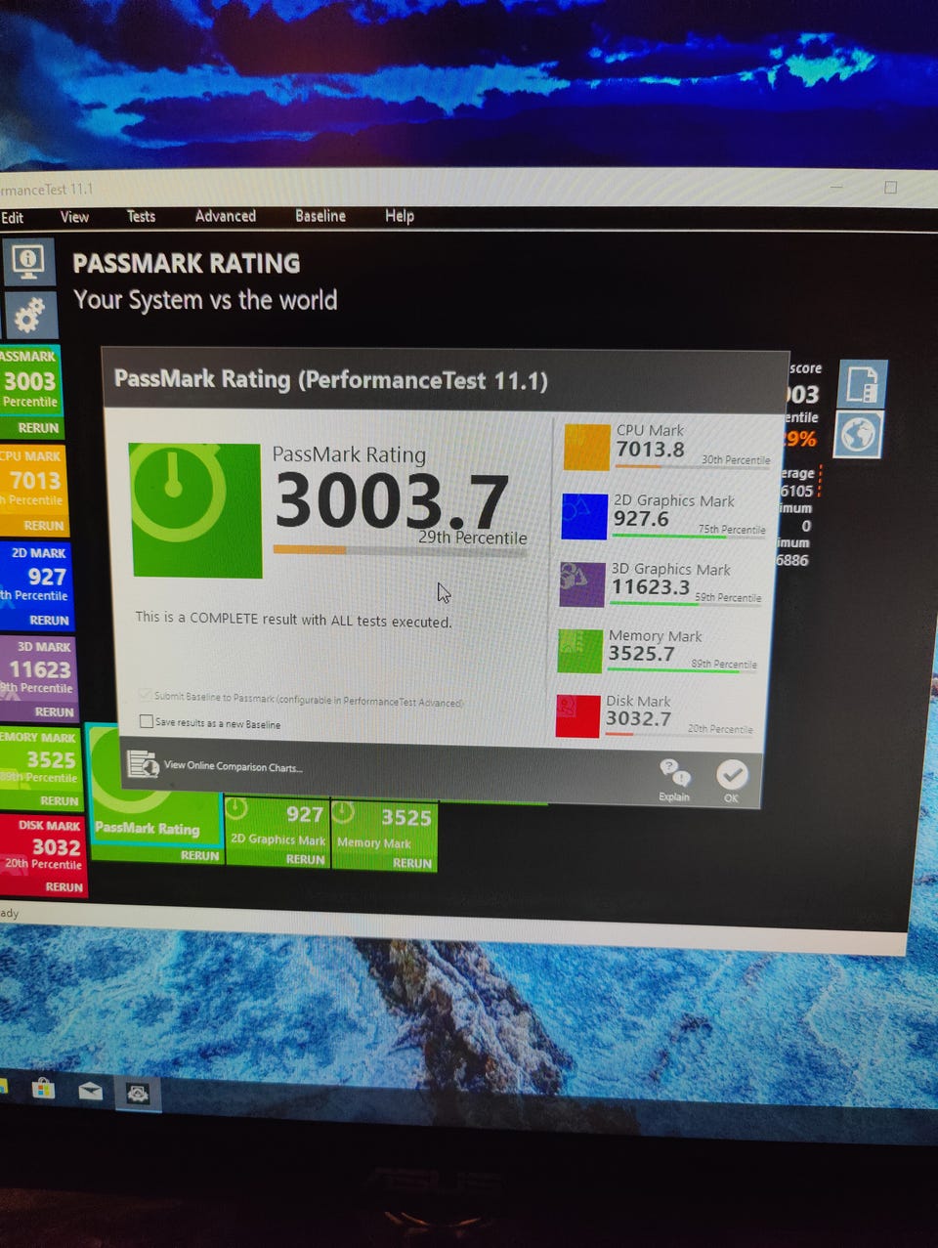Rerun the PassMark rating test in sidebar

pyautogui.click(x=38, y=428)
